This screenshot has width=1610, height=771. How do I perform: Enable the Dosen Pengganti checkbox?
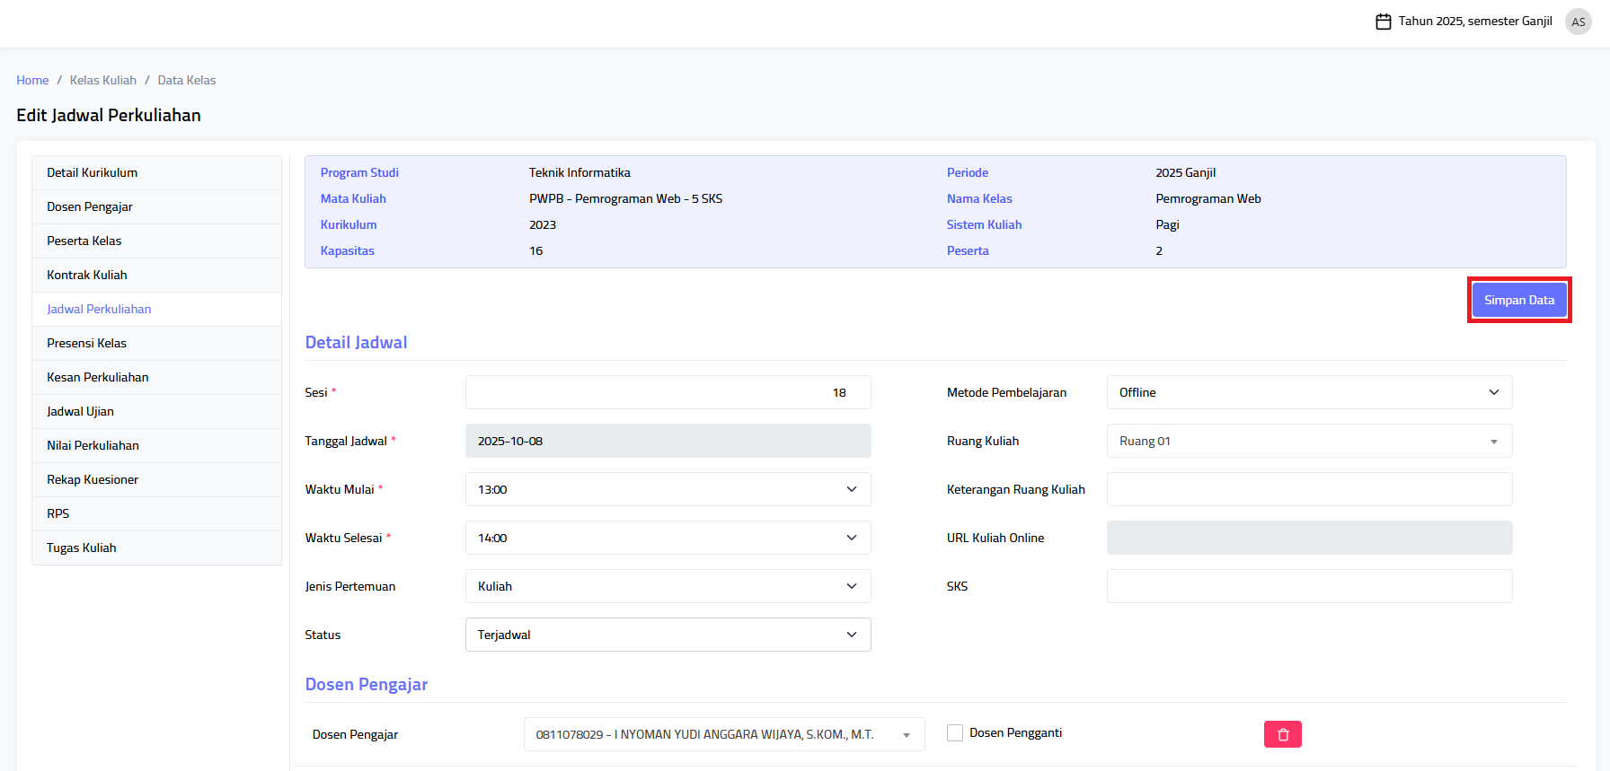pos(955,733)
